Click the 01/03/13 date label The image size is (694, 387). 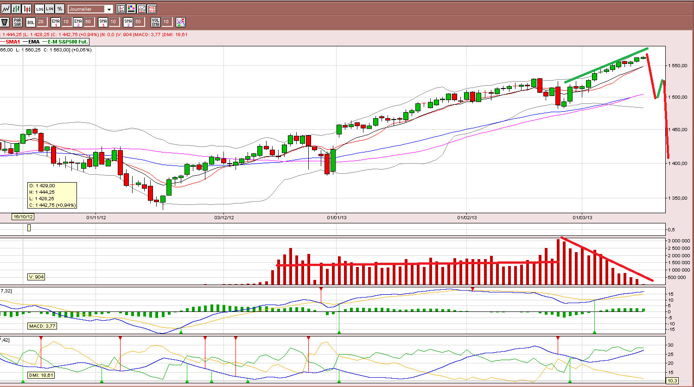tap(583, 217)
